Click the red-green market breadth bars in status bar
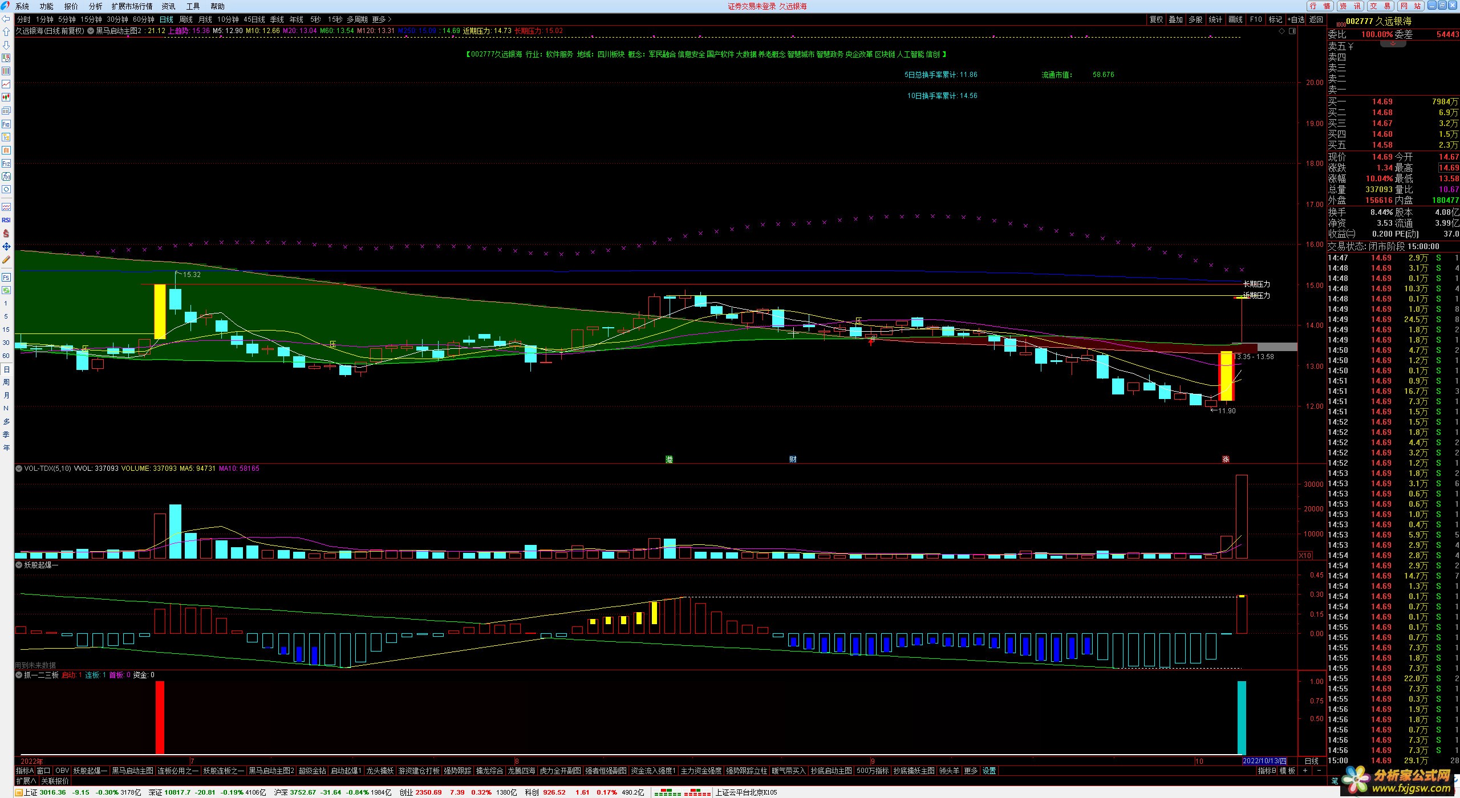 (682, 793)
